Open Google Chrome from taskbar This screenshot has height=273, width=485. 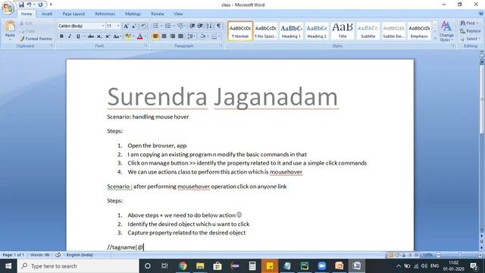click(x=183, y=266)
